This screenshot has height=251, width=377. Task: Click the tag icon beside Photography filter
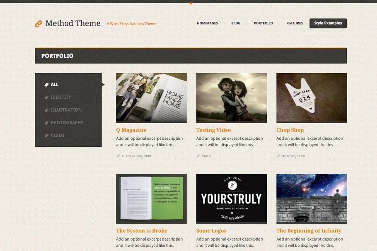(x=47, y=123)
